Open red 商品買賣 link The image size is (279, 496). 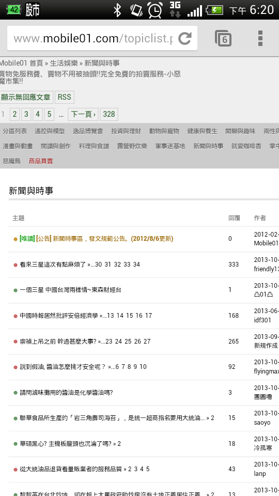[41, 161]
